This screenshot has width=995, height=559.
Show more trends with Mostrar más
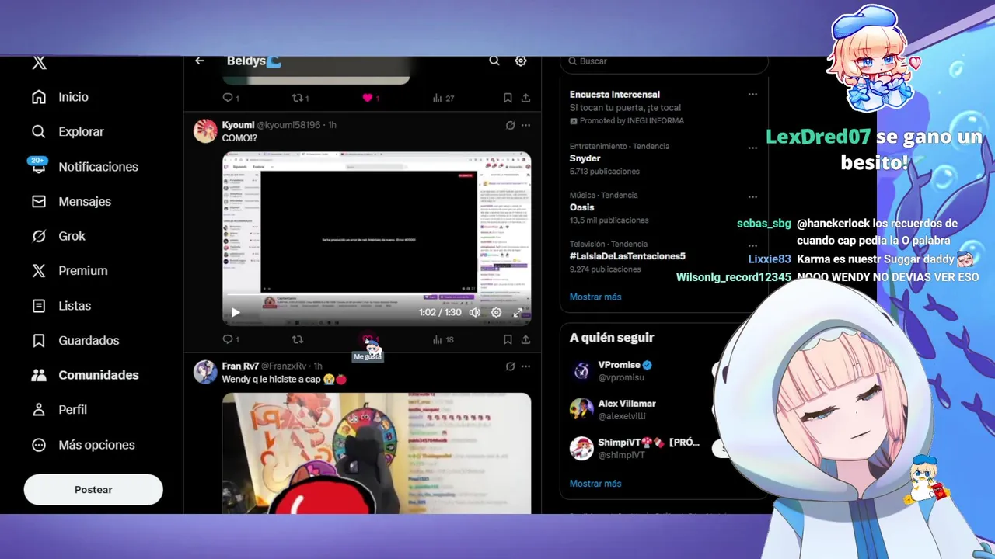click(595, 297)
